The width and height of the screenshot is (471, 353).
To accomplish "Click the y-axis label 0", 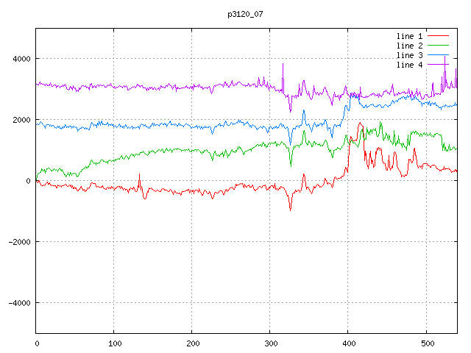I will click(28, 181).
